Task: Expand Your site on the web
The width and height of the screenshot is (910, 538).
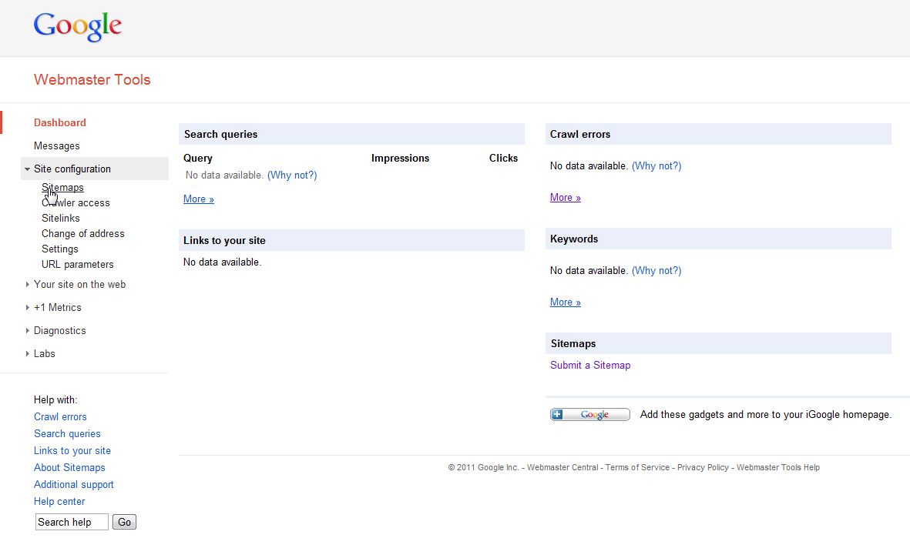Action: coord(79,285)
